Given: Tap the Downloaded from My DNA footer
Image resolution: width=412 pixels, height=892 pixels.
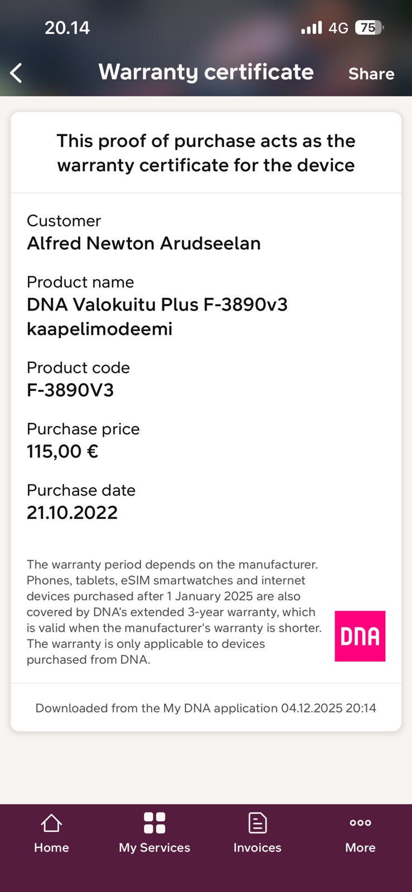Looking at the screenshot, I should point(206,708).
